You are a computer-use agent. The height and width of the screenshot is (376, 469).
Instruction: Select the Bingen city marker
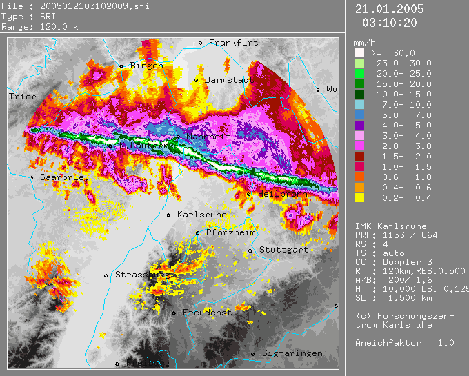pyautogui.click(x=121, y=66)
